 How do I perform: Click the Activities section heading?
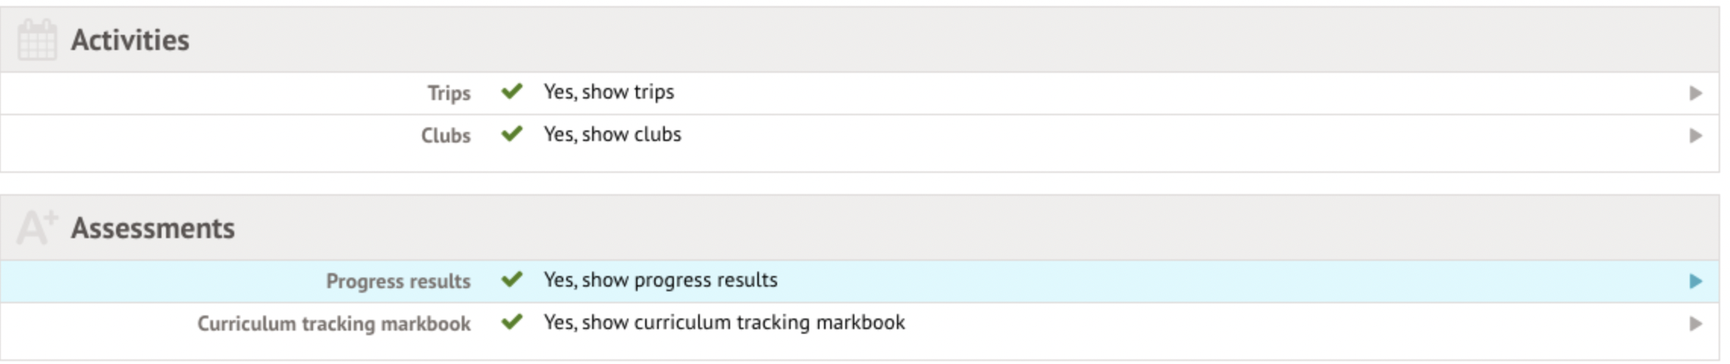coord(130,40)
